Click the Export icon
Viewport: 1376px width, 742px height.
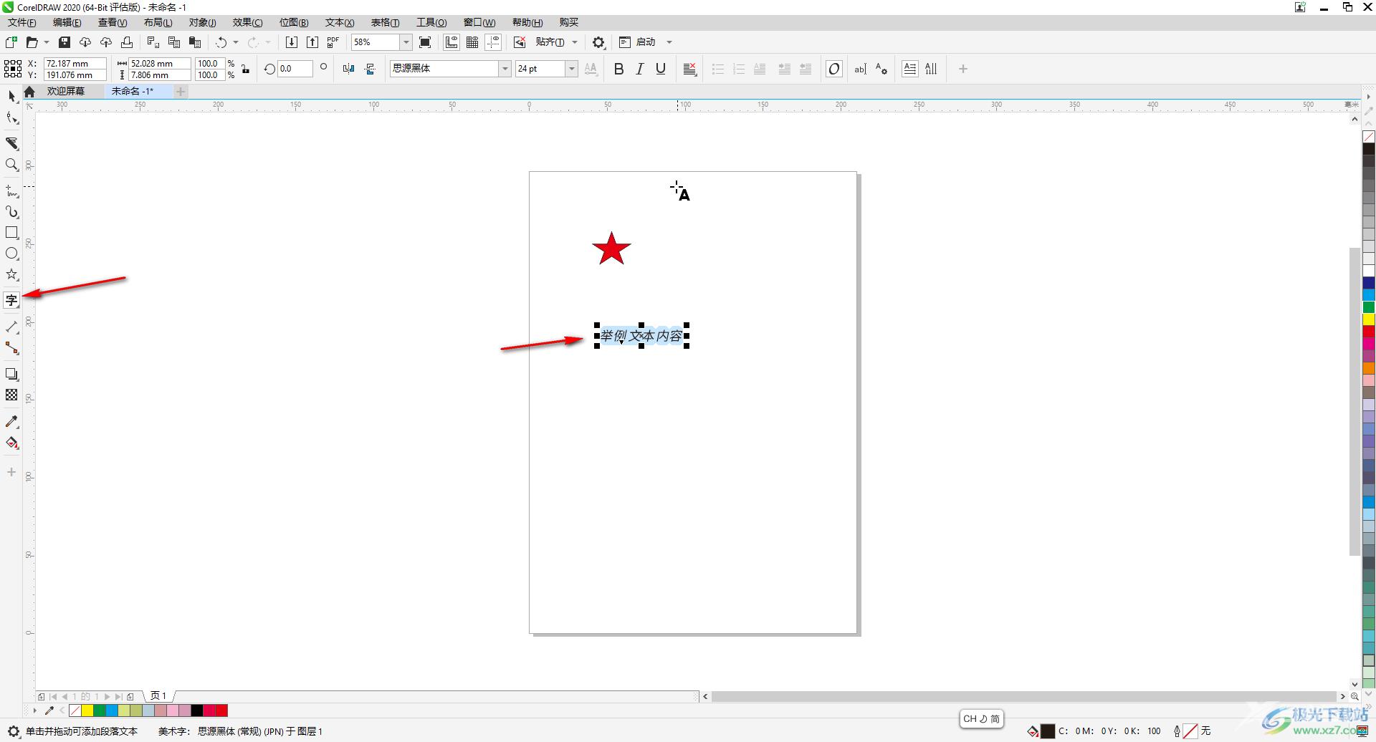pos(312,42)
